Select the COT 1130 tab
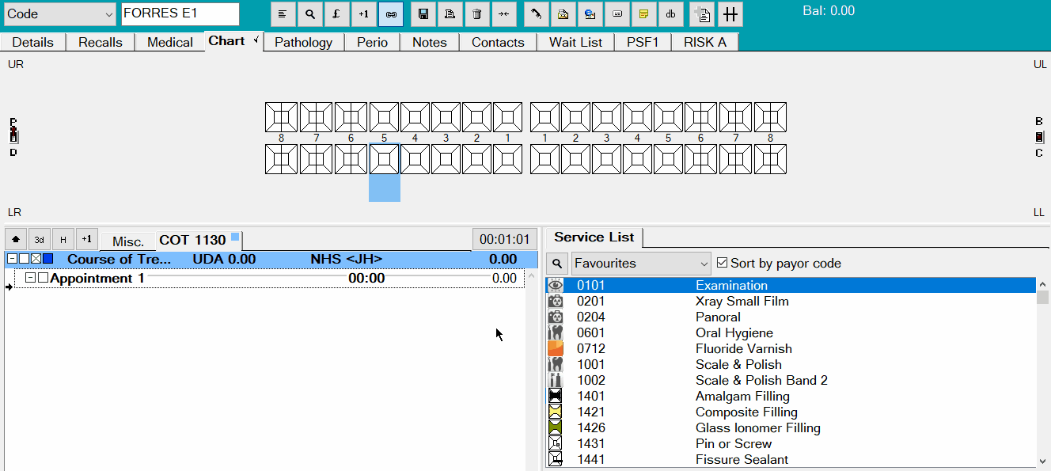1051x471 pixels. coord(198,240)
